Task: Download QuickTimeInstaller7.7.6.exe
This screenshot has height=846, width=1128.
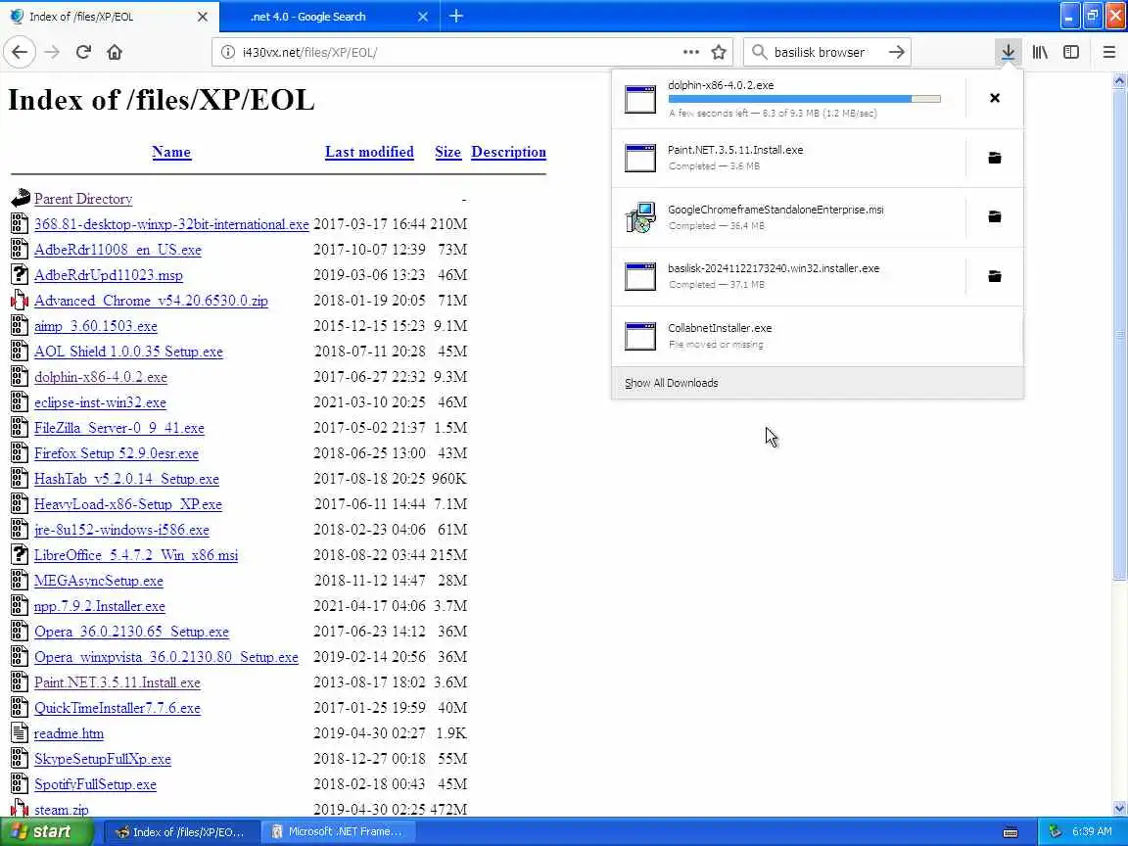Action: coord(117,708)
